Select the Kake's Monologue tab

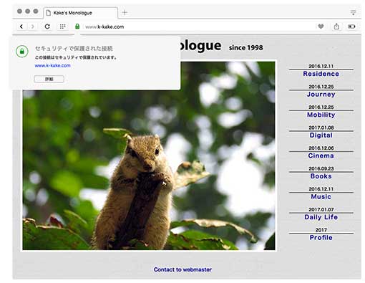(81, 13)
